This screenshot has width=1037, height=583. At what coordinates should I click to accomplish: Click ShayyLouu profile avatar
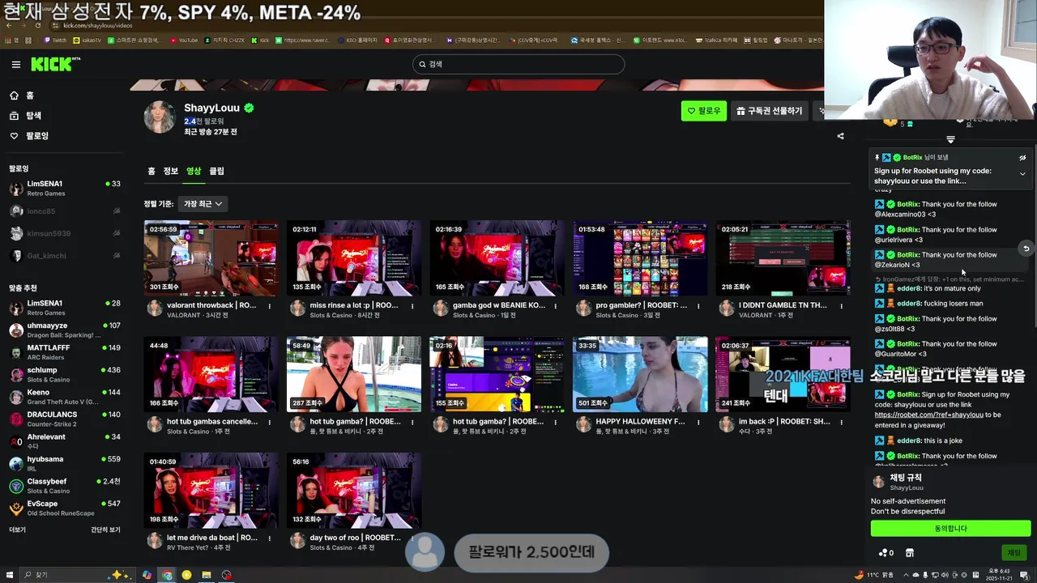point(160,117)
